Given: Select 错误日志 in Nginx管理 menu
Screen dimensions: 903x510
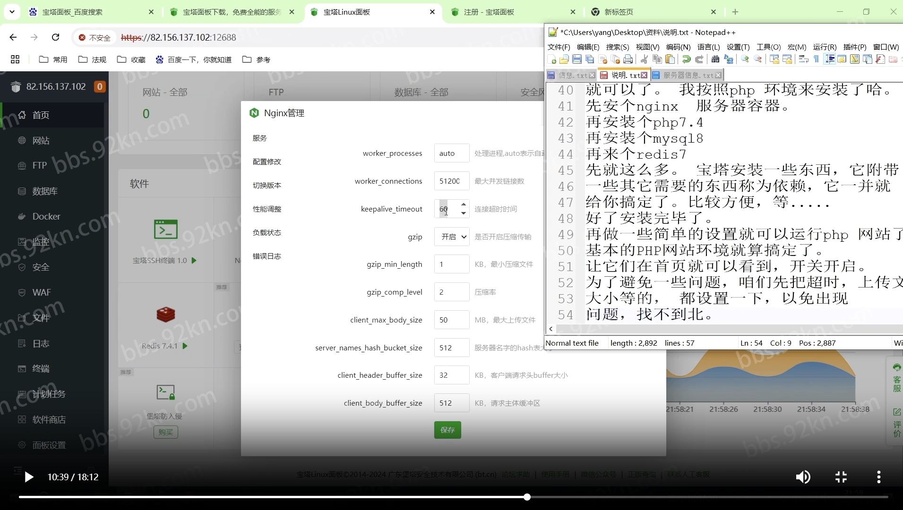Looking at the screenshot, I should coord(267,256).
